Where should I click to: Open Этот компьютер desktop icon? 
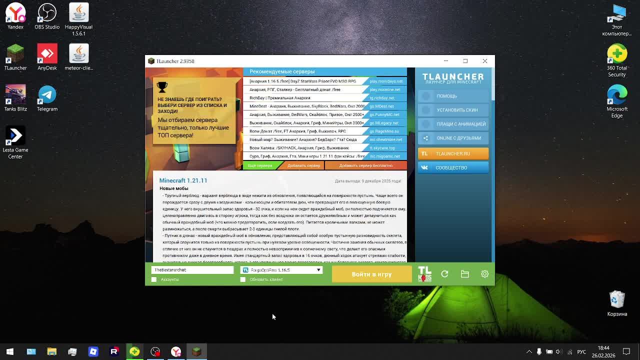coord(617,19)
